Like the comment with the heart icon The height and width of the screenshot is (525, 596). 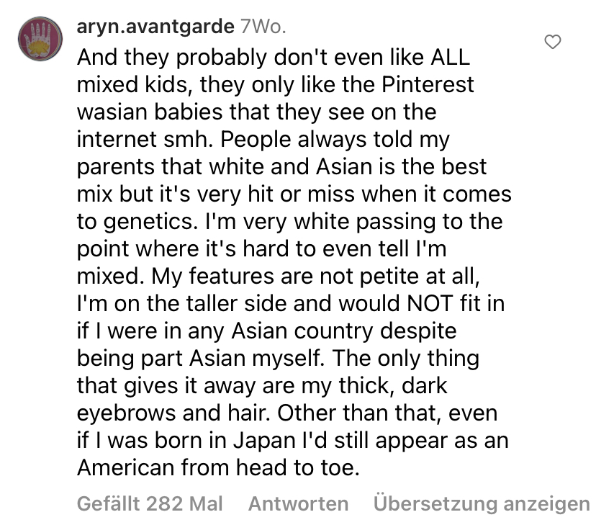coord(553,42)
